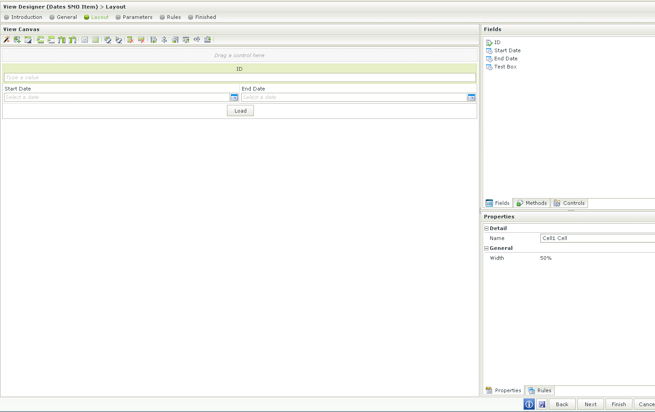The width and height of the screenshot is (655, 412).
Task: Click the Insert Row Above icon
Action: (40, 40)
